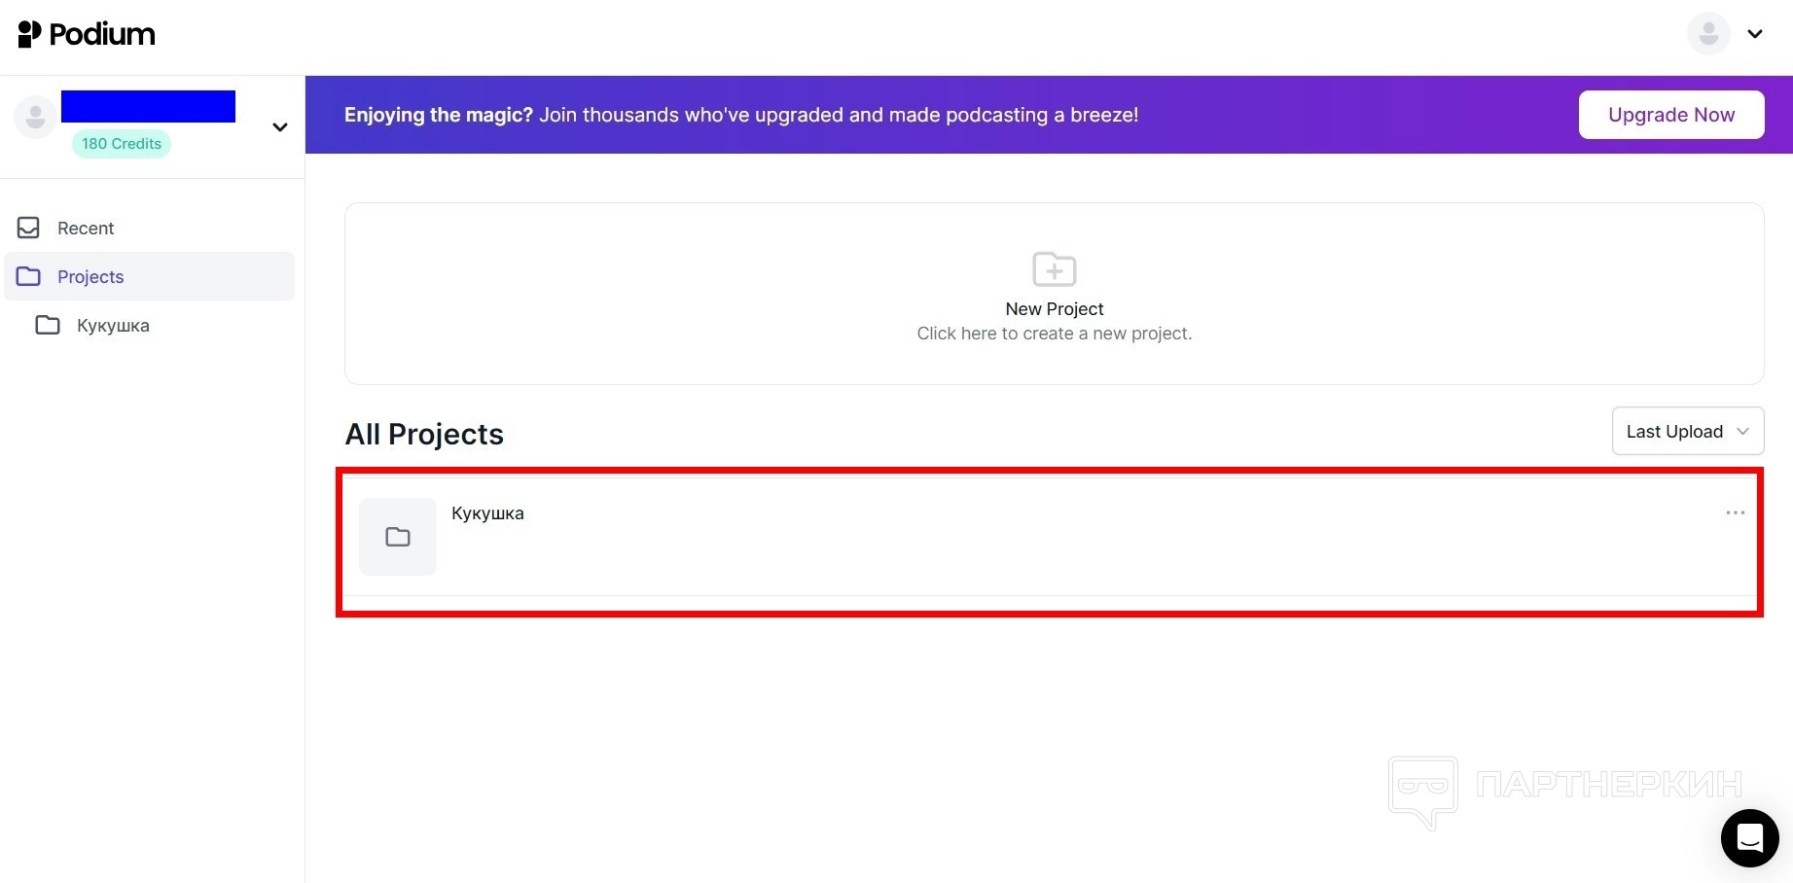Go to the Recent section
1793x883 pixels.
[86, 229]
